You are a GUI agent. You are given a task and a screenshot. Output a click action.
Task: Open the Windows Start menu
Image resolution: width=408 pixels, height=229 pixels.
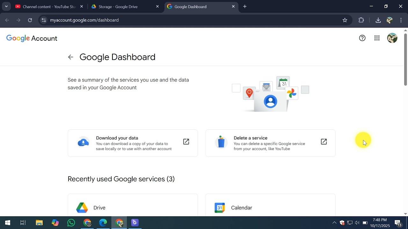click(x=8, y=223)
